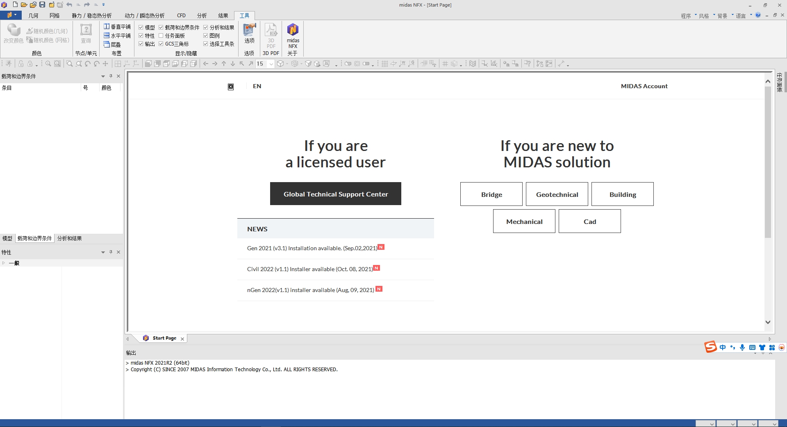Click the Mechanical button

pos(524,221)
